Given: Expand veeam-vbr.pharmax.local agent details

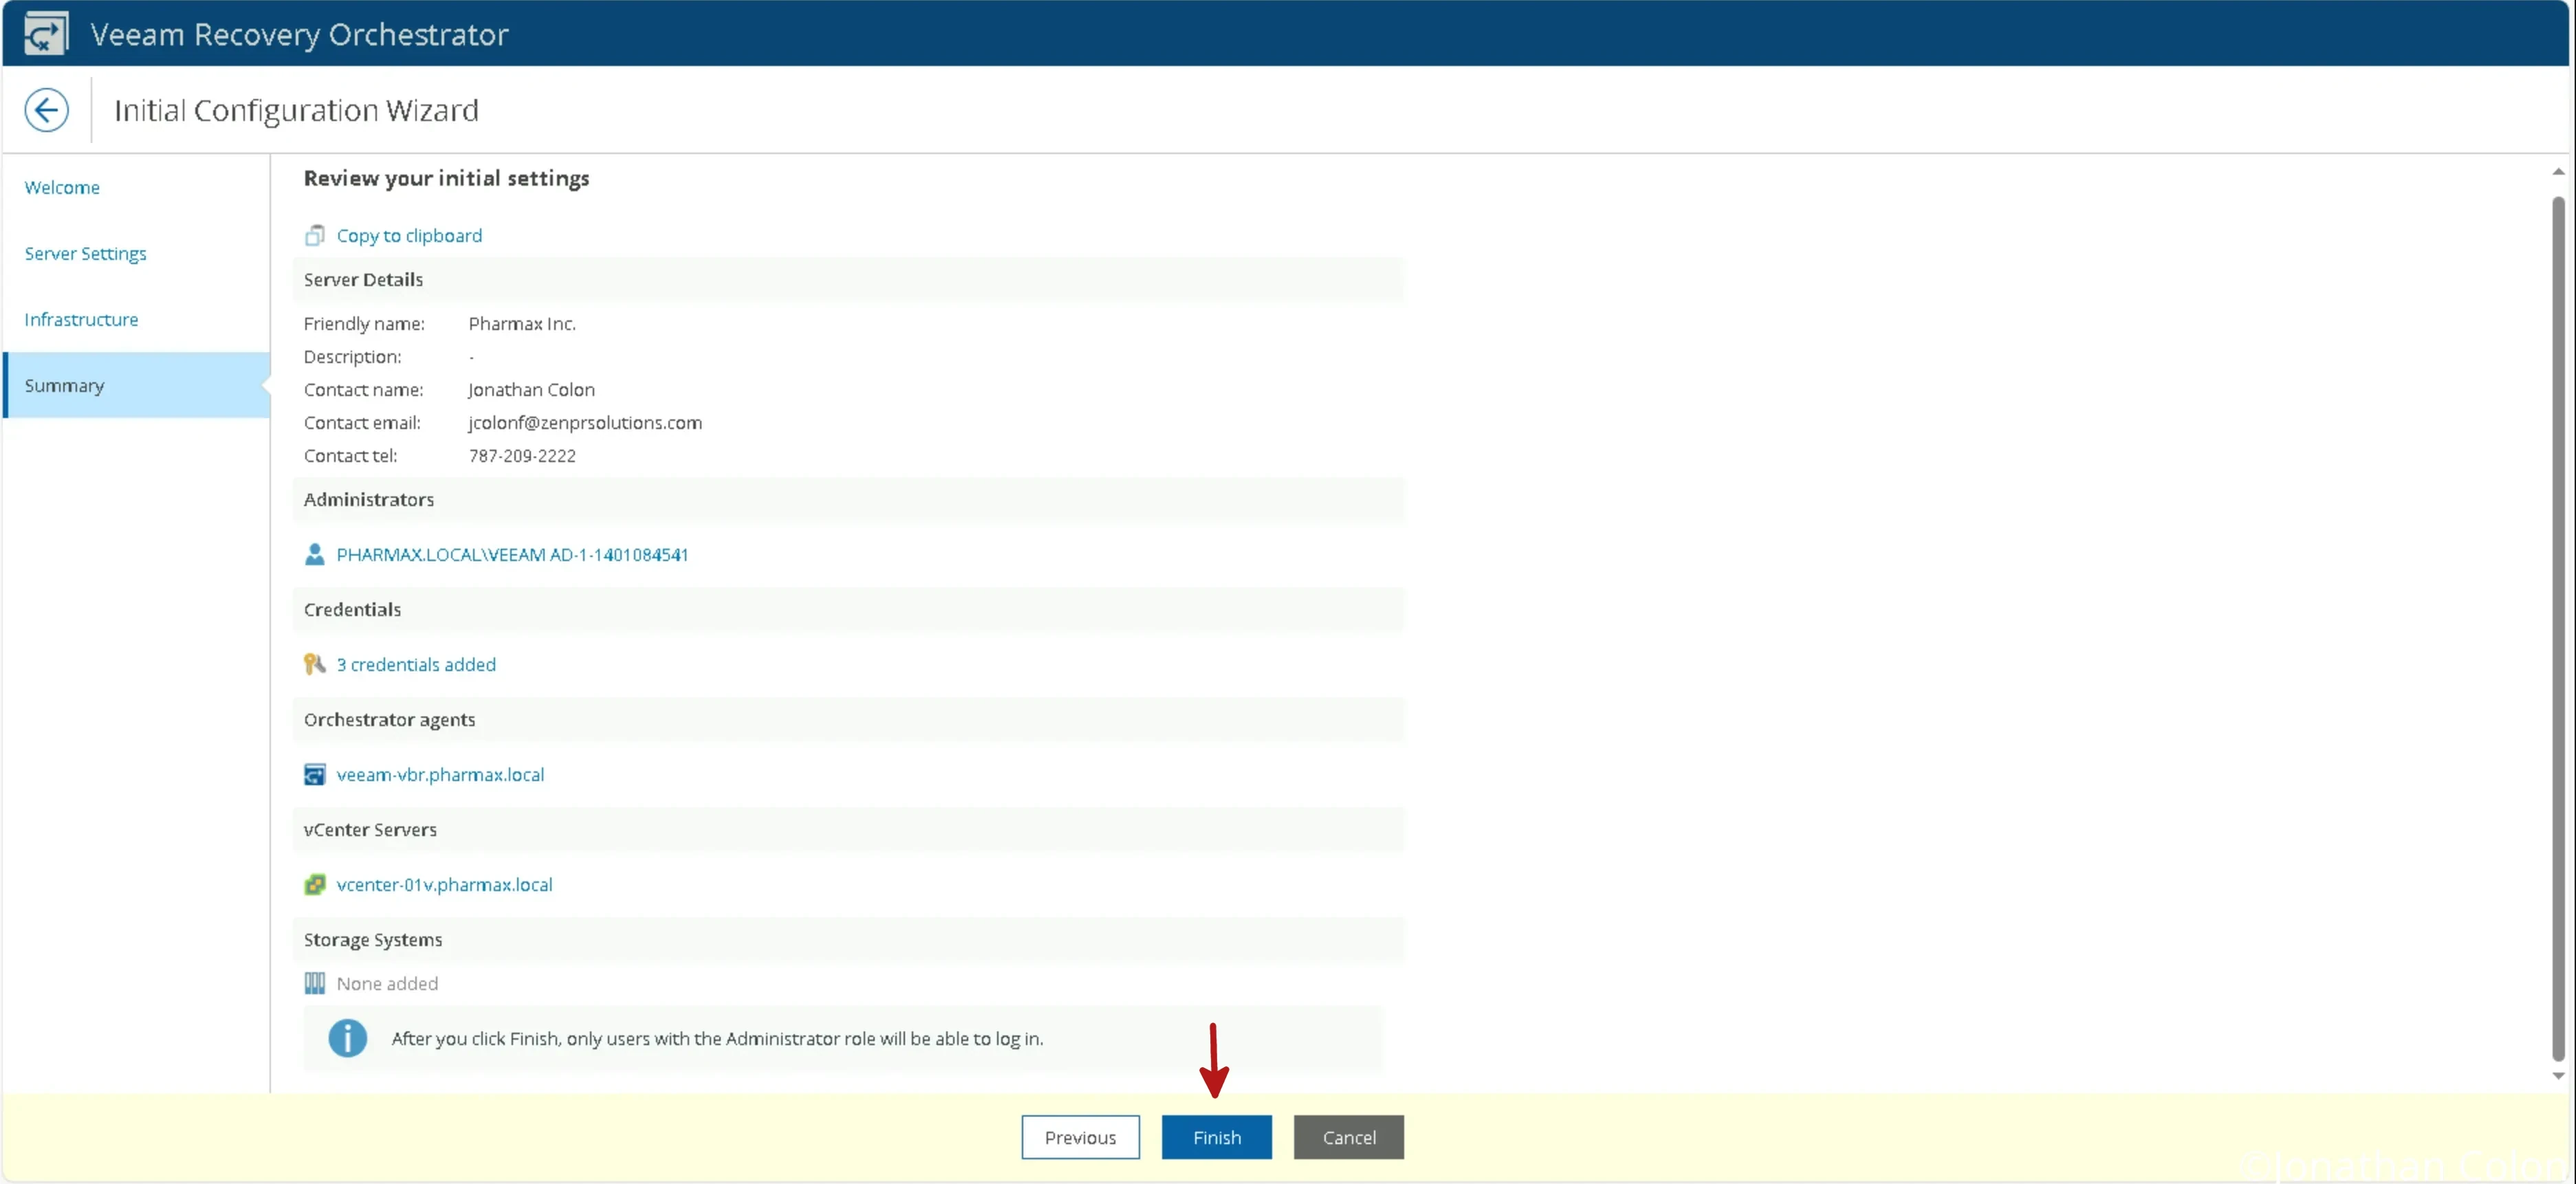Looking at the screenshot, I should pyautogui.click(x=439, y=774).
